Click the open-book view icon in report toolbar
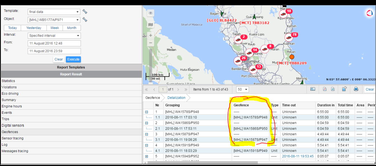 tap(313, 89)
